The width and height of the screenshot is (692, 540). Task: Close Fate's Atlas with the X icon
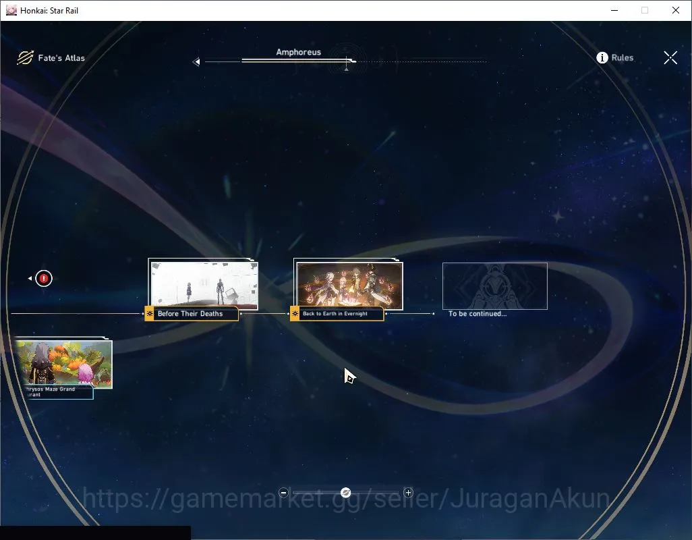pos(670,58)
